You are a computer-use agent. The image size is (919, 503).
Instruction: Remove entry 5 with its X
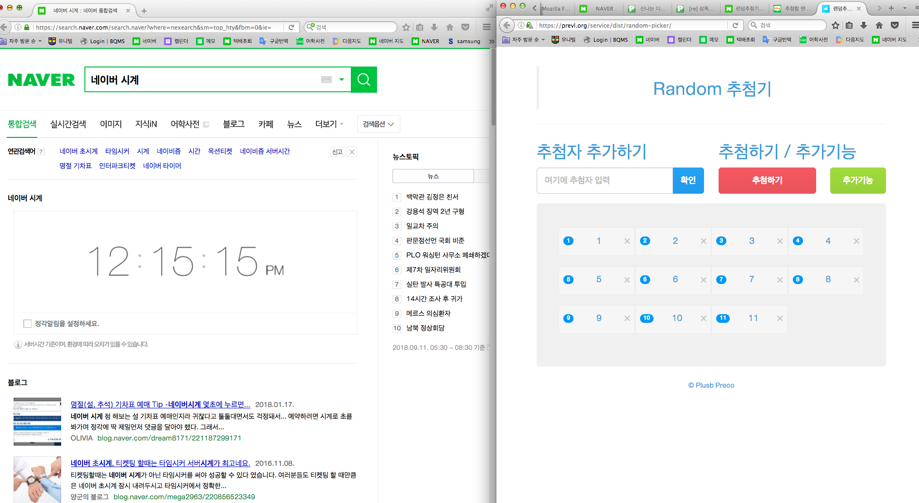pos(627,280)
